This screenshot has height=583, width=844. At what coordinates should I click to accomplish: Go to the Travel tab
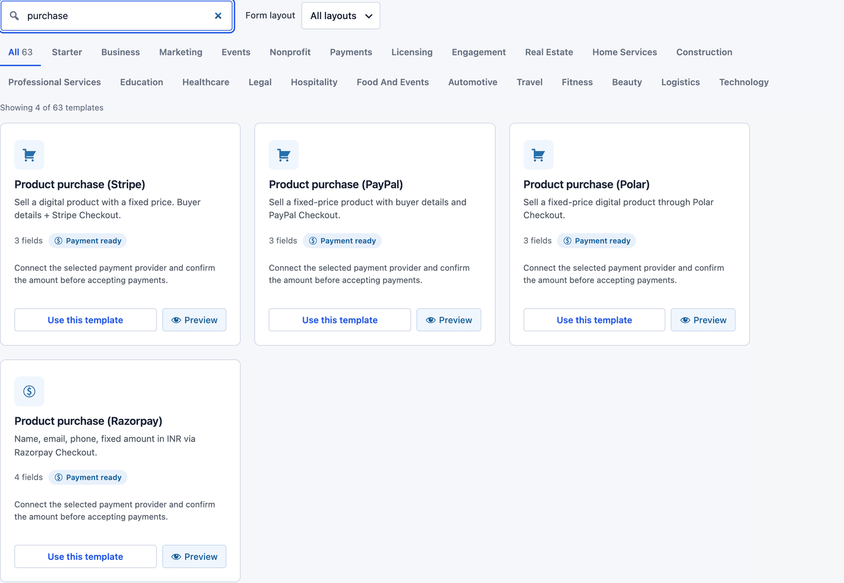[x=530, y=82]
